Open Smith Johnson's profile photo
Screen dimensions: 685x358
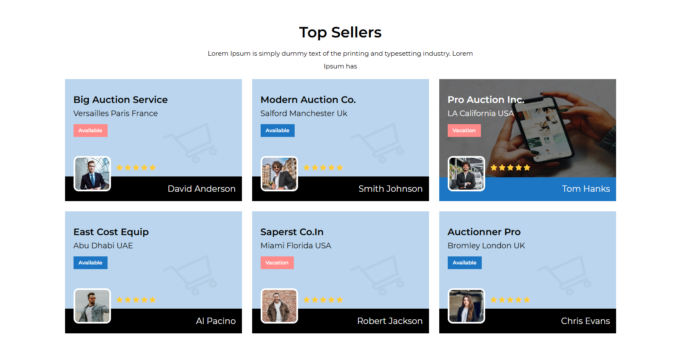[x=279, y=174]
